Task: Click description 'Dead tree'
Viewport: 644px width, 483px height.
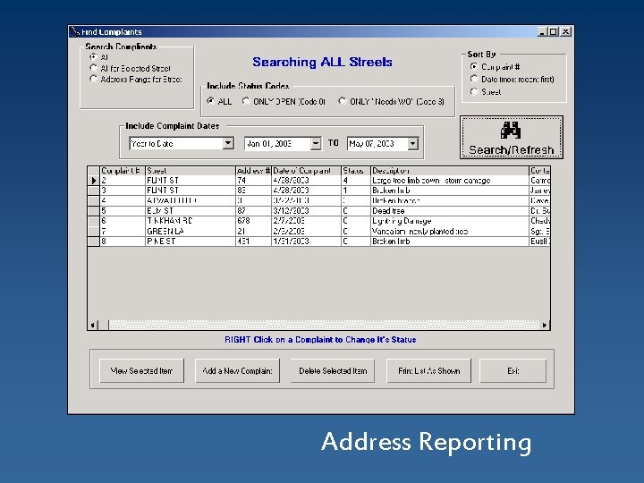Action: (x=450, y=211)
